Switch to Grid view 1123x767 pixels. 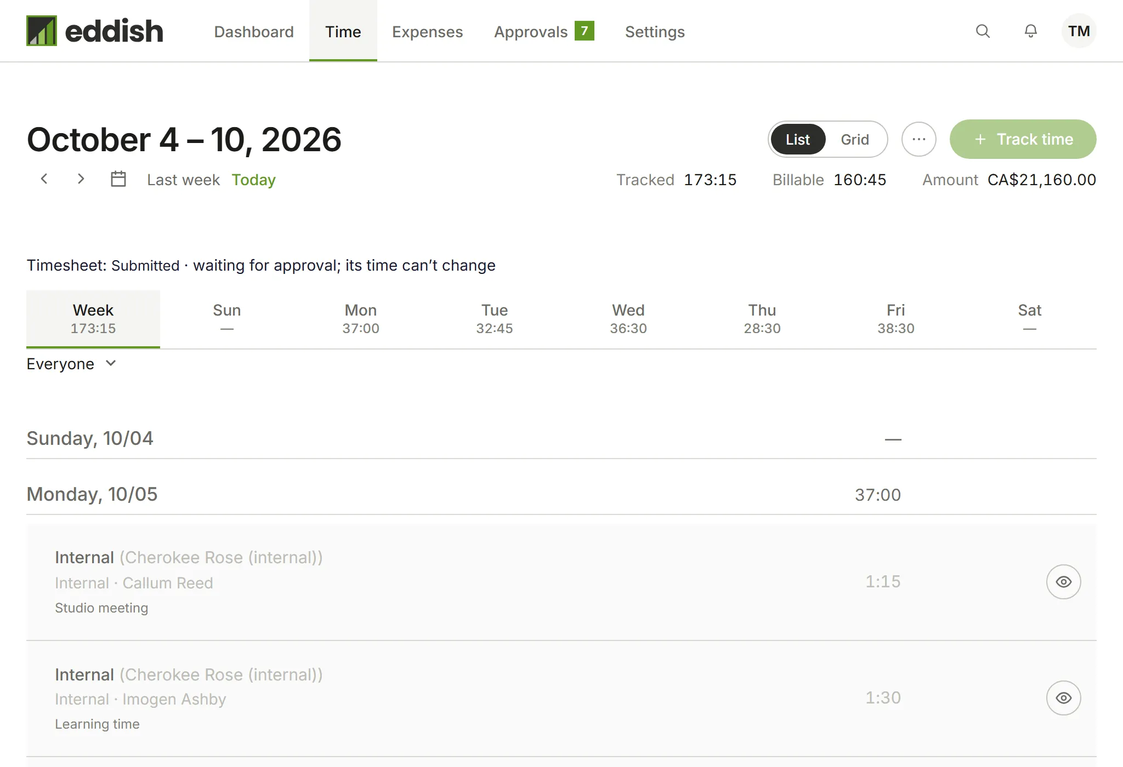pyautogui.click(x=855, y=140)
